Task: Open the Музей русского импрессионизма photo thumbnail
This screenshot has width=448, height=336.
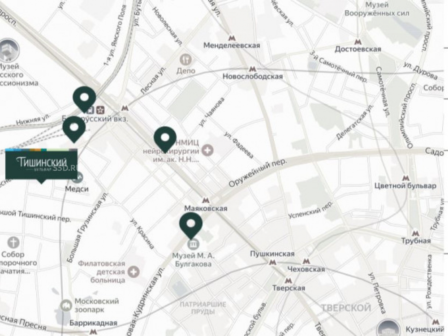Action: (x=9, y=50)
